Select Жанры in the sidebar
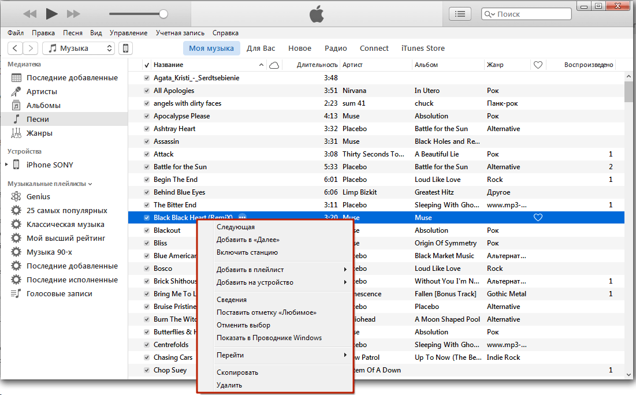The height and width of the screenshot is (395, 636). [64, 133]
